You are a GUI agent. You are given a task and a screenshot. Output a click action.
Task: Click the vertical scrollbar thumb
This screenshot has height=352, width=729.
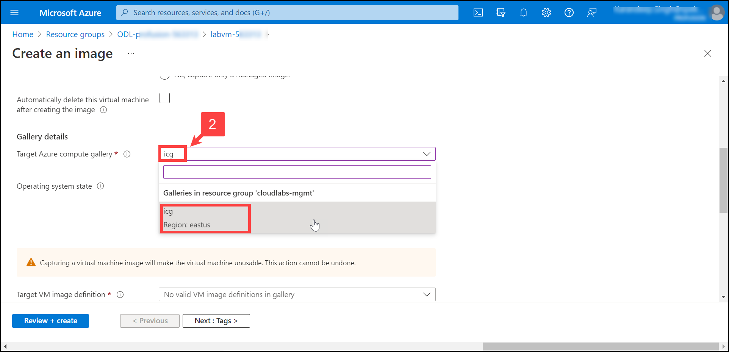(723, 180)
